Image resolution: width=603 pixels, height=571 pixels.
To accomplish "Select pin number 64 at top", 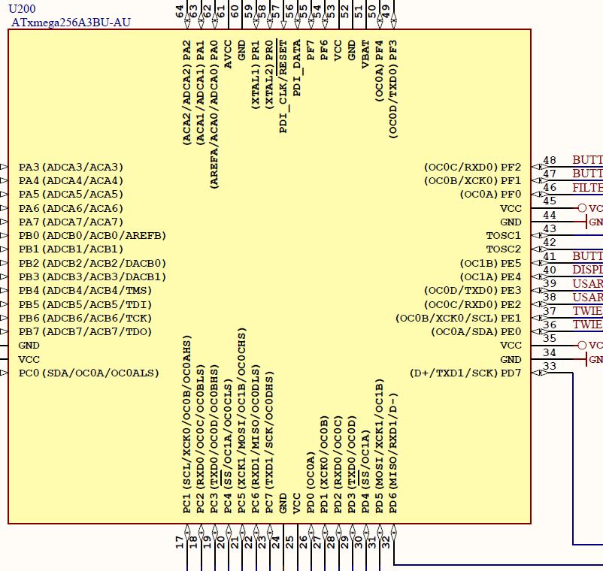I will [180, 11].
